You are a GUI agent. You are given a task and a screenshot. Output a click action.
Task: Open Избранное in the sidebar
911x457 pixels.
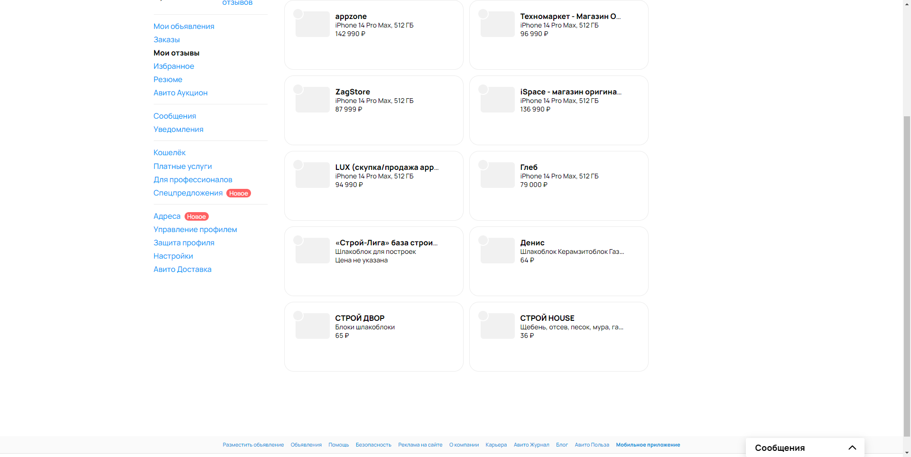click(x=174, y=66)
